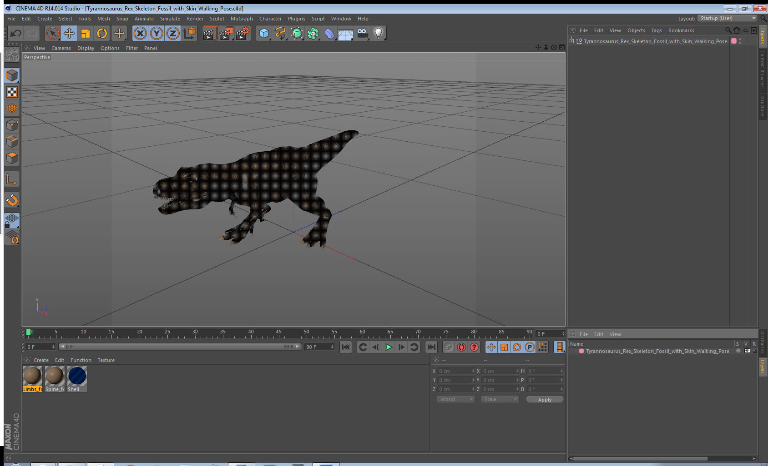Click Create in material manager

click(41, 360)
